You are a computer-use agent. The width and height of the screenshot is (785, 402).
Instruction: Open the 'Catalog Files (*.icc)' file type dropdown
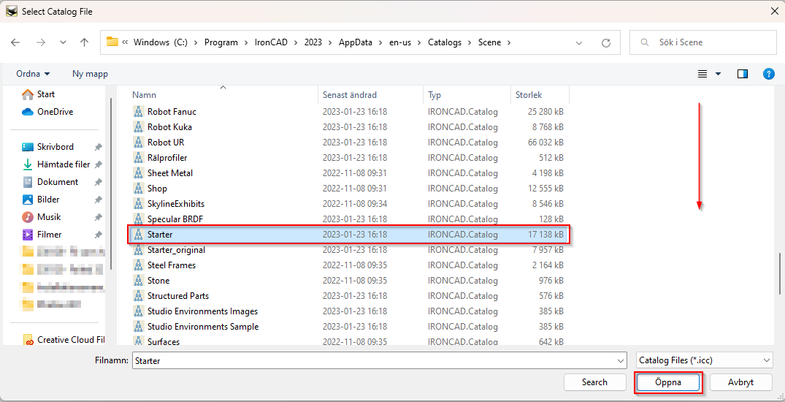(x=705, y=360)
